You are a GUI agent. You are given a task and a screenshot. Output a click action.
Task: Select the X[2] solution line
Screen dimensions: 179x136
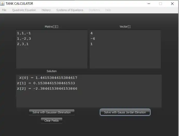click(x=47, y=89)
